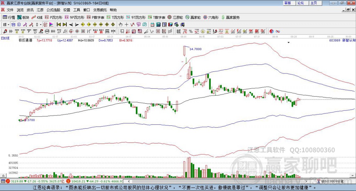Activate the crosshair cursor tool
Screen dimensions: 356x191
pyautogui.click(x=127, y=25)
